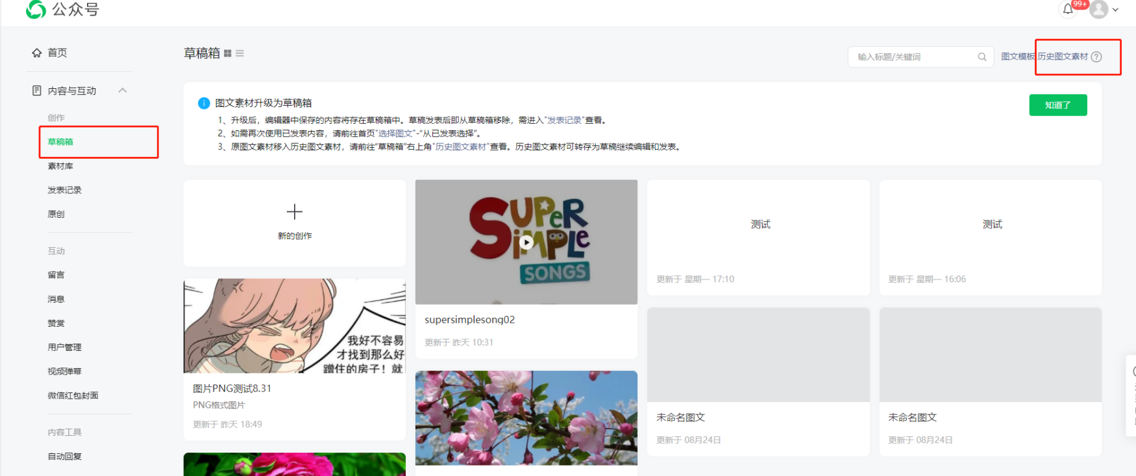Open the 测试 draft updated 17:10
This screenshot has width=1136, height=476.
point(758,237)
